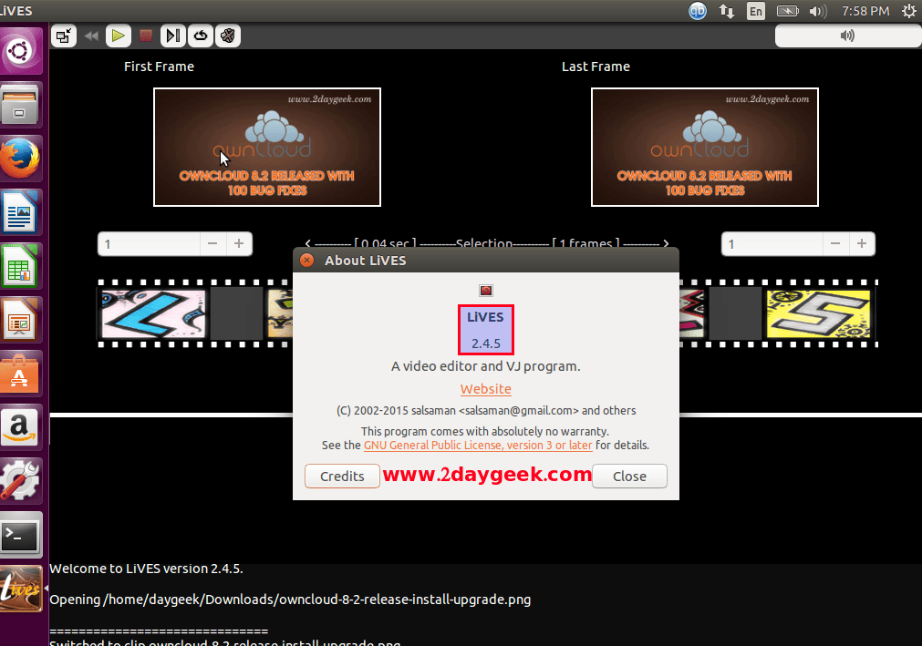The image size is (922, 646).
Task: Decrease the last frame number with minus stepper
Action: point(834,243)
